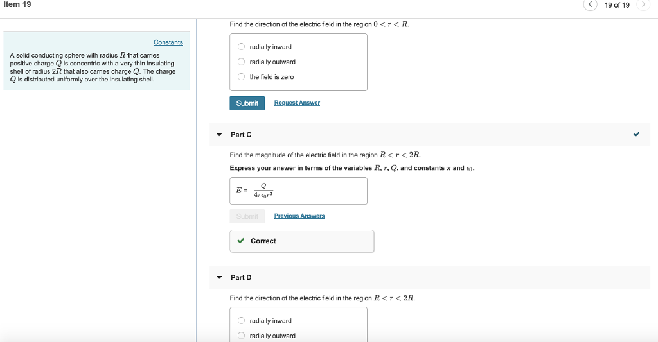Click the Part D header bar
The image size is (658, 342).
tap(430, 277)
